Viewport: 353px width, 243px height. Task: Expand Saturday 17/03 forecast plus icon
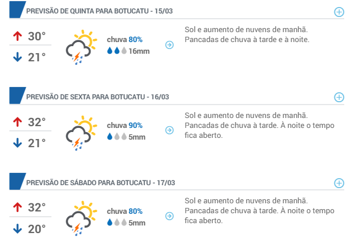[x=339, y=183]
